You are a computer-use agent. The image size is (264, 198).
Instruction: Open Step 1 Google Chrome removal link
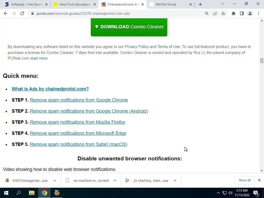coord(79,100)
